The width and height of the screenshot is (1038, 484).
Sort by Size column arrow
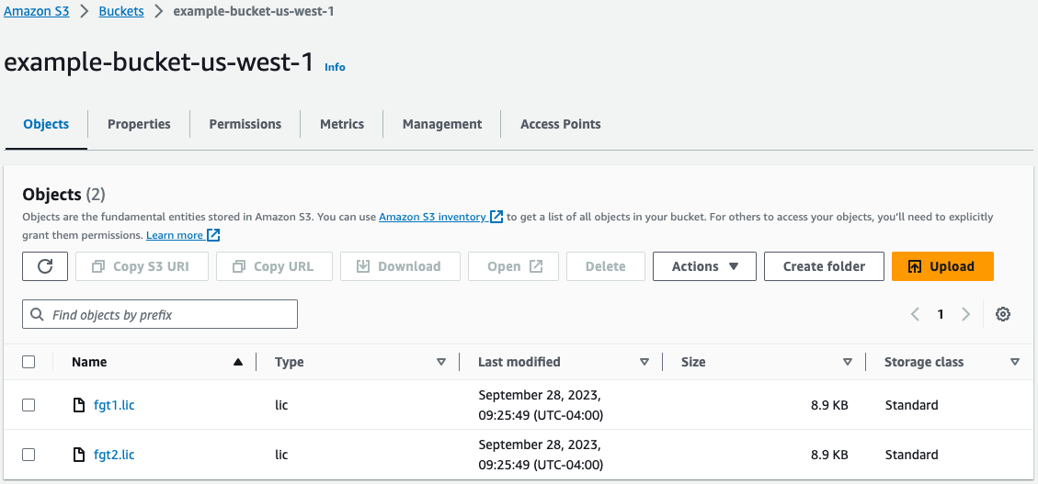(x=848, y=363)
